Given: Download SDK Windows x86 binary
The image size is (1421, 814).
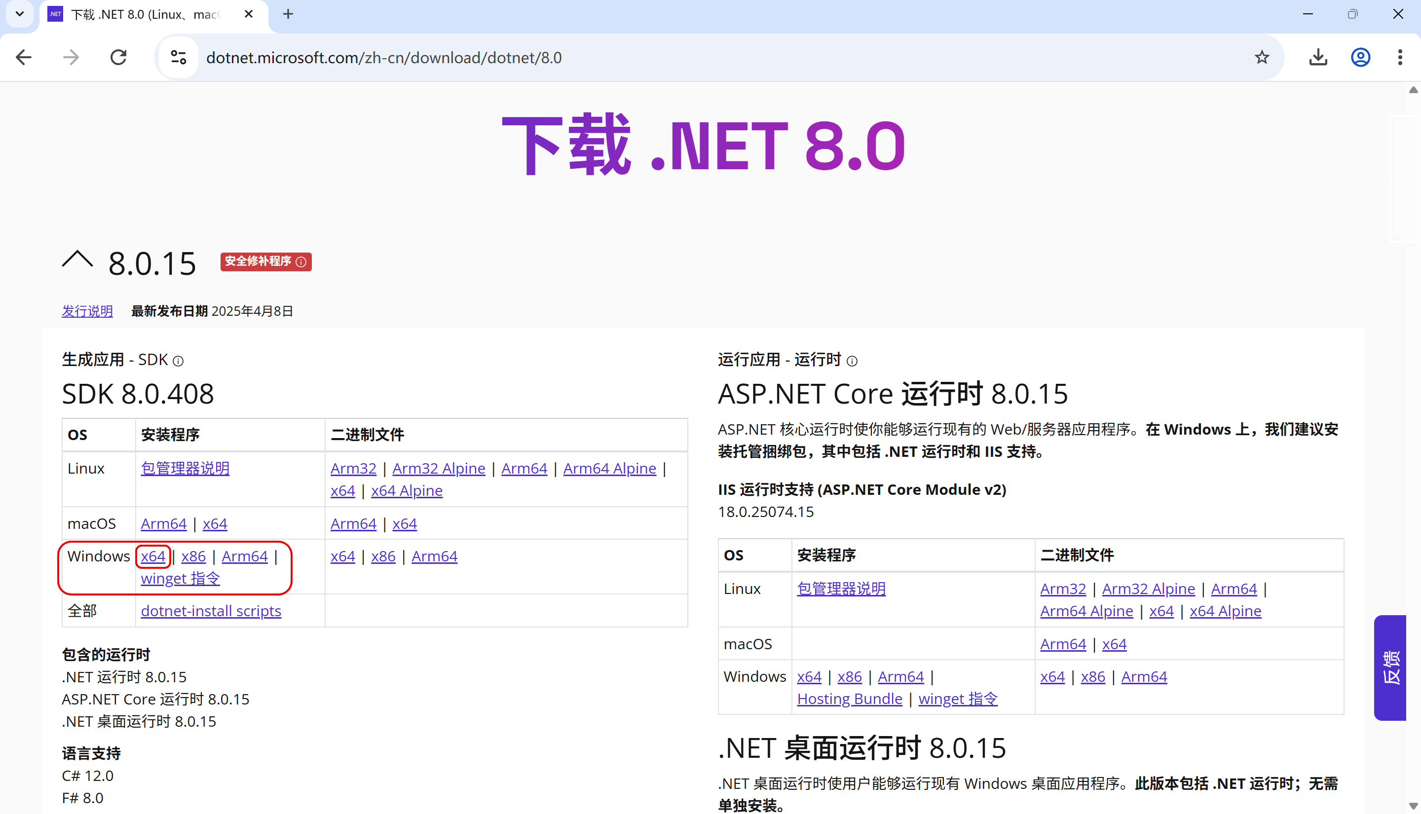Looking at the screenshot, I should (x=383, y=556).
